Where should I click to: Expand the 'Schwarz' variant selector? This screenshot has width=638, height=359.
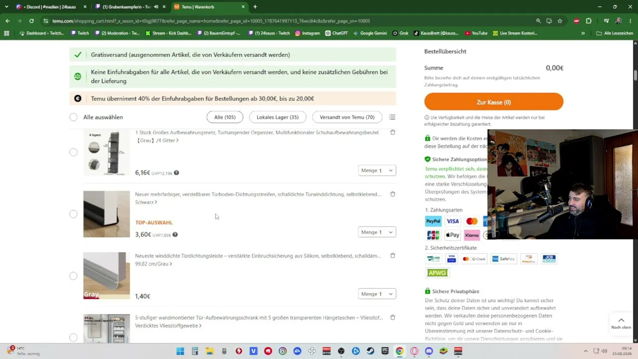pyautogui.click(x=146, y=202)
